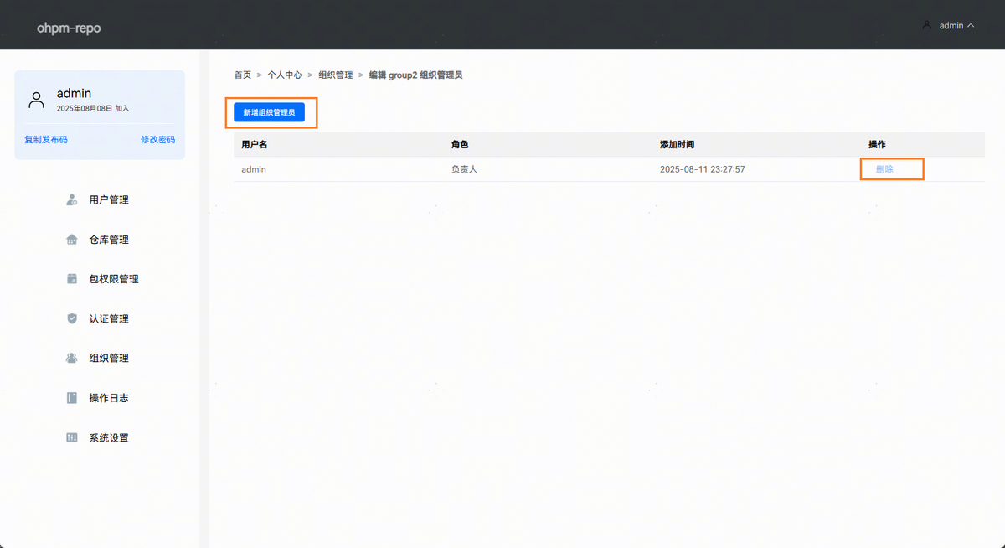Click the package permission icon

pos(72,279)
